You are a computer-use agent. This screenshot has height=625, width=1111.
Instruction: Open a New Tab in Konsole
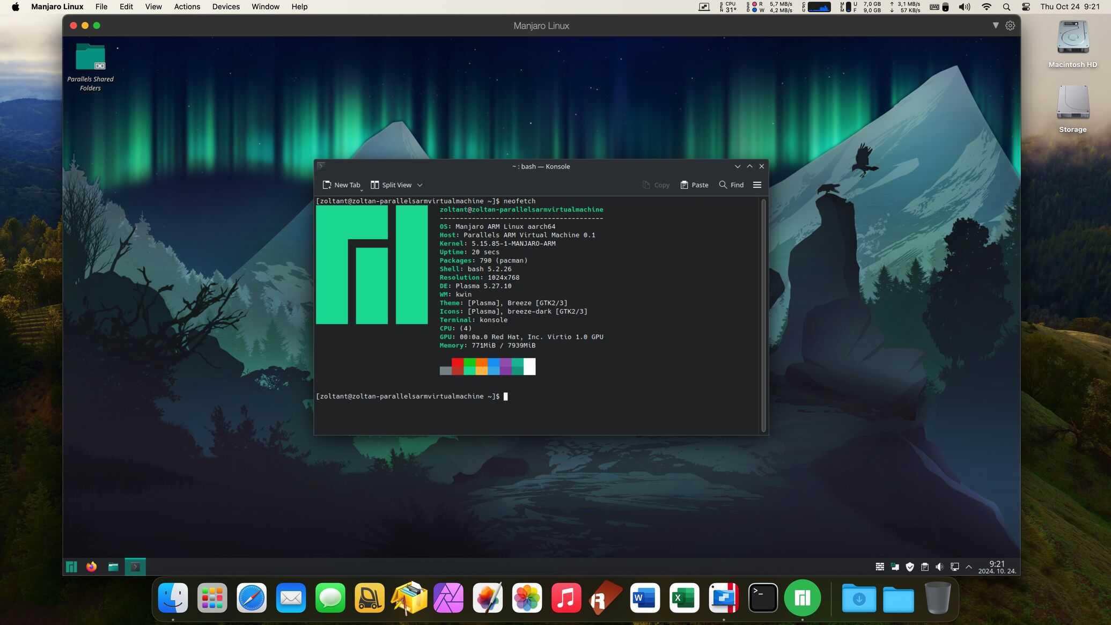(x=341, y=185)
